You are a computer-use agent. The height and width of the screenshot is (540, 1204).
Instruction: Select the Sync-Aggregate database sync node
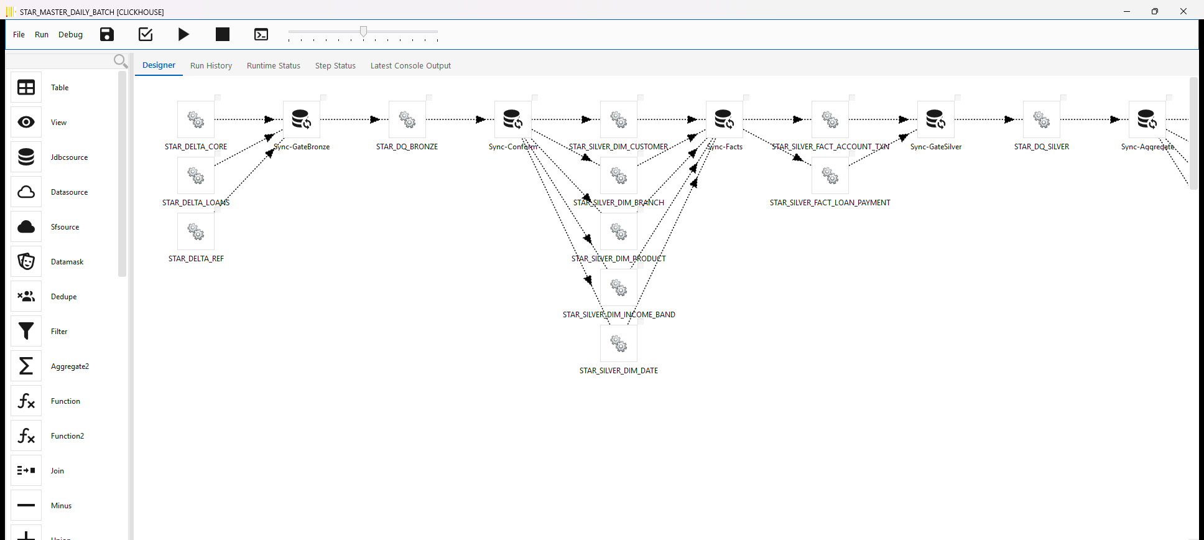tap(1147, 119)
